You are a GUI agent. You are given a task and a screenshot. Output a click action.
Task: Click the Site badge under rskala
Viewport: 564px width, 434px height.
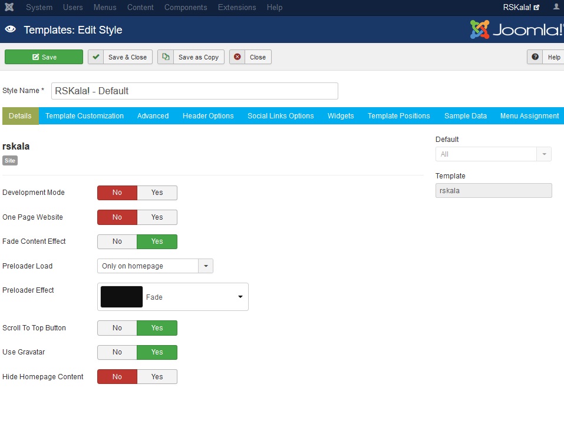(10, 161)
